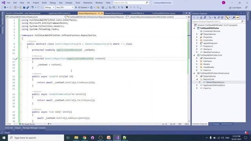Click the bookmark icon in the toolbar
Viewport: 251px width, 141px height.
pos(127,7)
